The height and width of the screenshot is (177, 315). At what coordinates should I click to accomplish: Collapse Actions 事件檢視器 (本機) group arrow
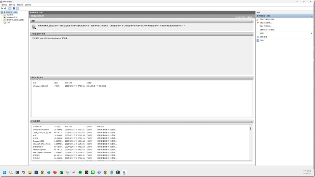pyautogui.click(x=312, y=16)
